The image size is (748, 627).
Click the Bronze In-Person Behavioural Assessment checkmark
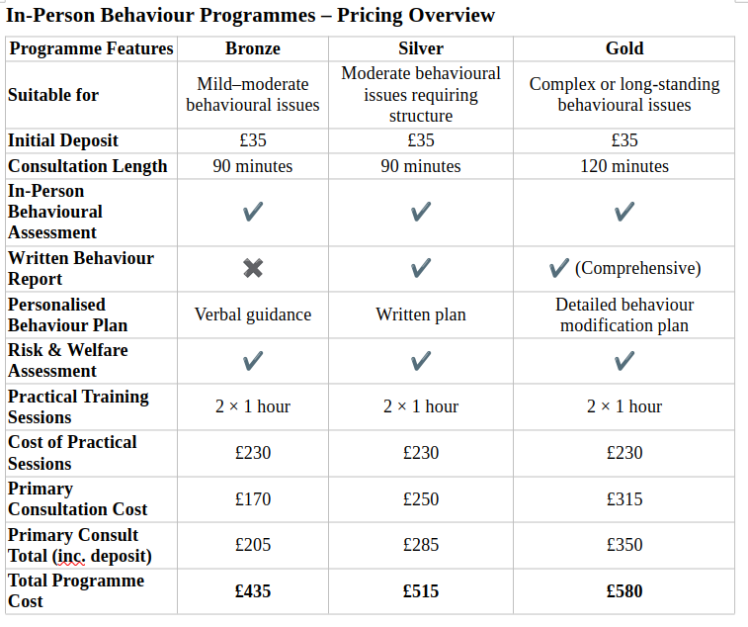click(x=253, y=212)
